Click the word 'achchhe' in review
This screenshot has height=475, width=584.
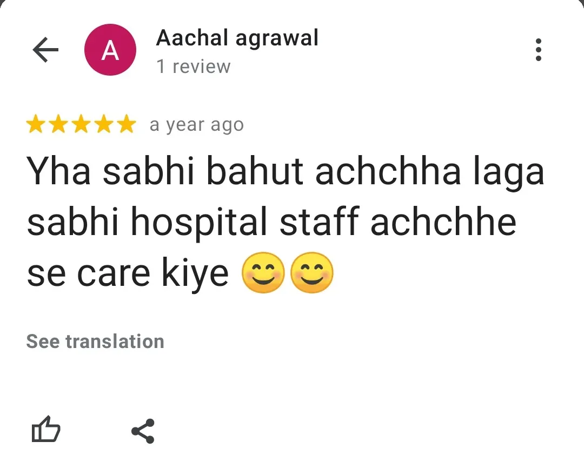[443, 222]
